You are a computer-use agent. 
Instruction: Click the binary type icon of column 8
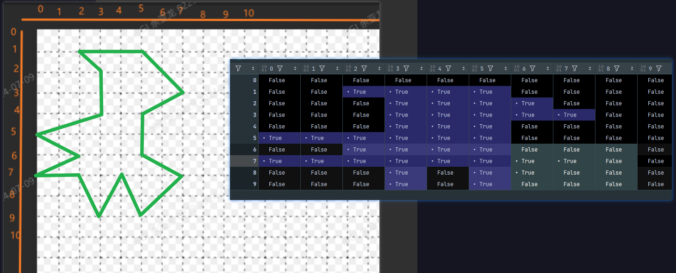601,68
